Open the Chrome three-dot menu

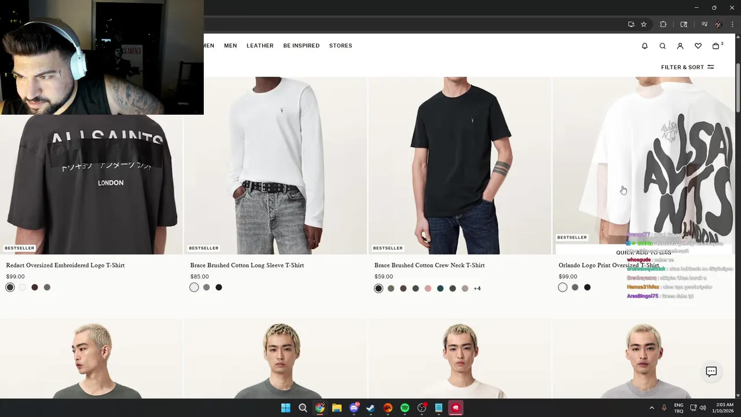pos(732,24)
